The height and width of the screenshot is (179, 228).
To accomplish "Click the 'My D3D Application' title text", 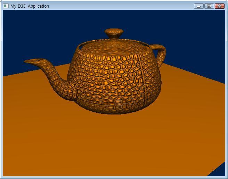I will (x=30, y=6).
